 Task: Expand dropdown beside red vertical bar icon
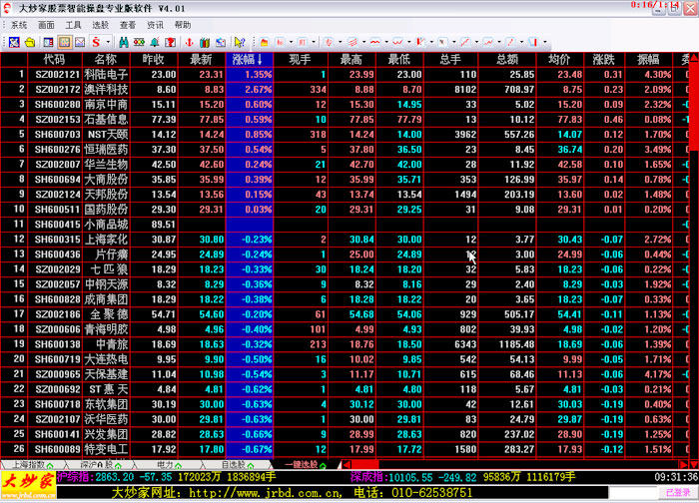545,42
